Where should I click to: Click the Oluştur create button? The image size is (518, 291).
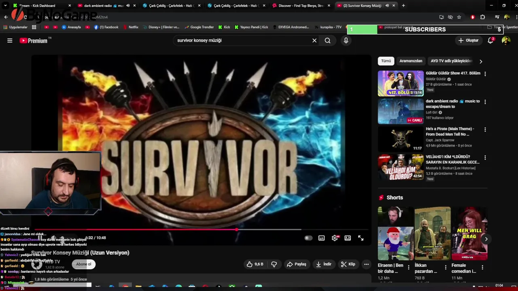468,40
